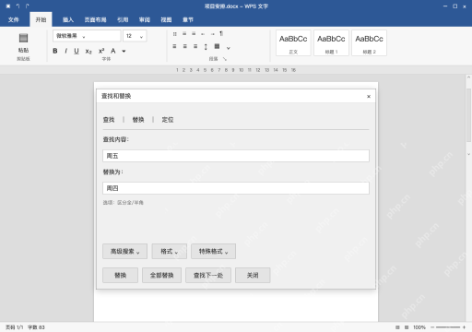Apply the 正文 style thumbnail
The height and width of the screenshot is (332, 472).
[x=293, y=43]
